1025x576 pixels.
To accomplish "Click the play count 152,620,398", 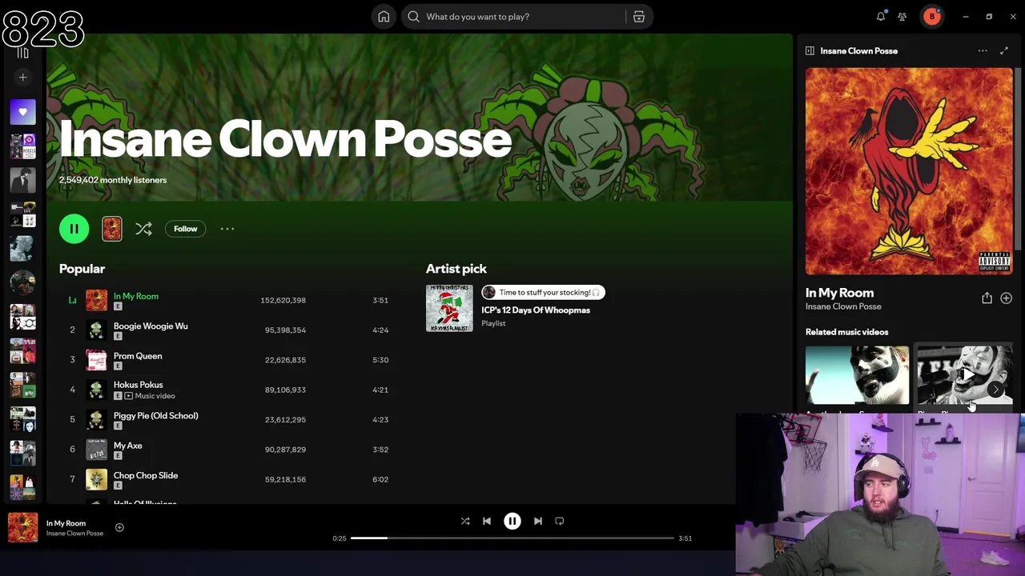I will [x=283, y=300].
